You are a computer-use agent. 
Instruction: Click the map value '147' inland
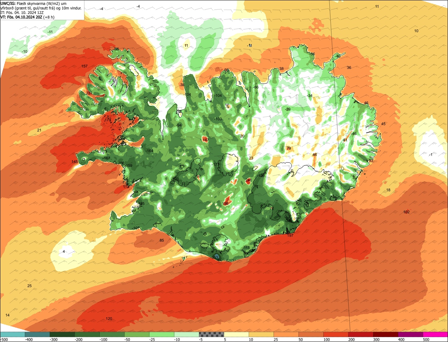point(205,140)
